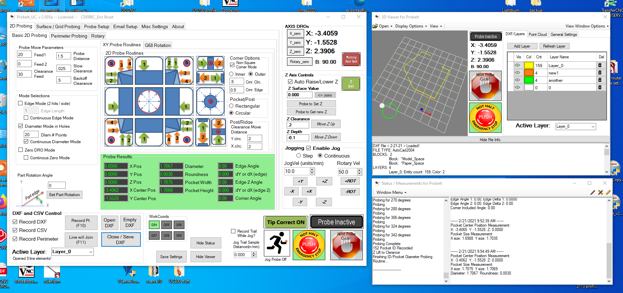The image size is (623, 293).
Task: Click the green color swatch for another layer
Action: click(x=529, y=80)
